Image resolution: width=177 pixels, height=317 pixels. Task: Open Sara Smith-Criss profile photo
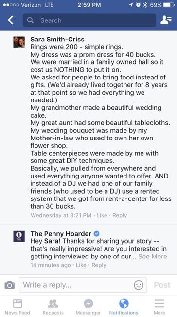click(19, 42)
